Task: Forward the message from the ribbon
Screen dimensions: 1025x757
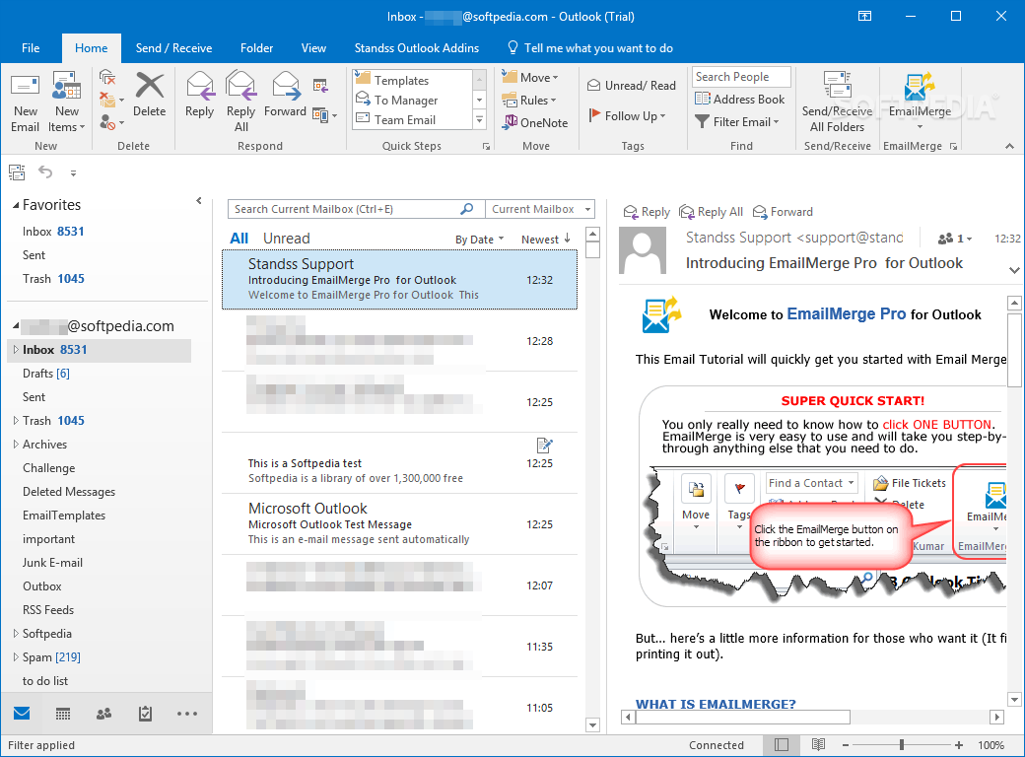Action: 285,96
